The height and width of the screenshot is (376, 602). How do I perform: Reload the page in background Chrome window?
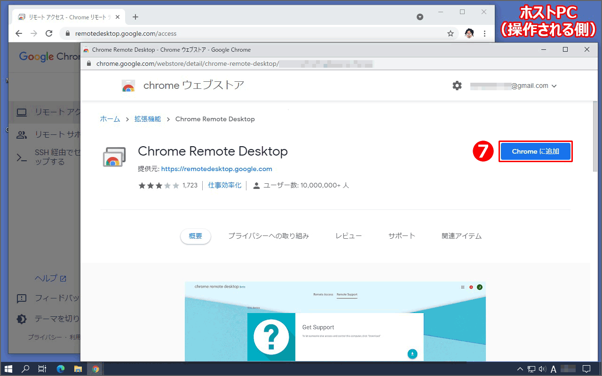tap(49, 33)
